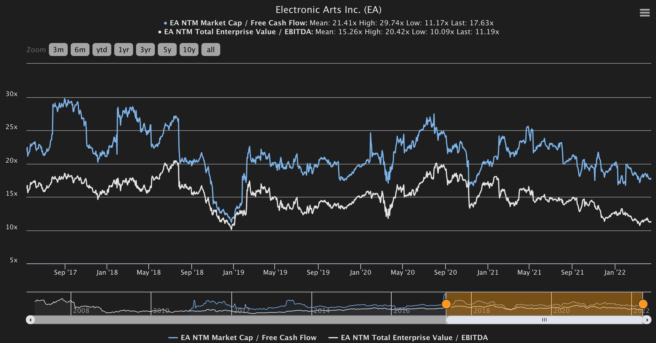Image resolution: width=656 pixels, height=343 pixels.
Task: Click the scrollbar track left of thumb
Action: [x=236, y=320]
